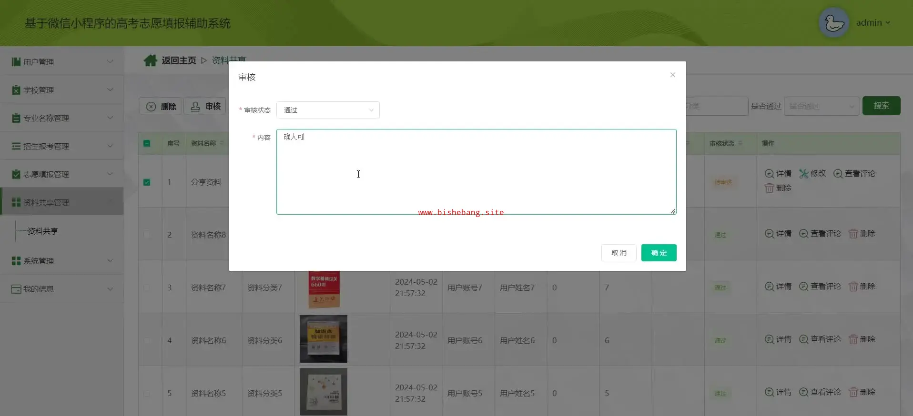Tick the checkbox for row 2
This screenshot has width=913, height=416.
pyautogui.click(x=147, y=235)
